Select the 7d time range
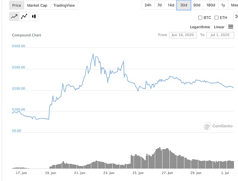This screenshot has width=238, height=181. point(159,5)
